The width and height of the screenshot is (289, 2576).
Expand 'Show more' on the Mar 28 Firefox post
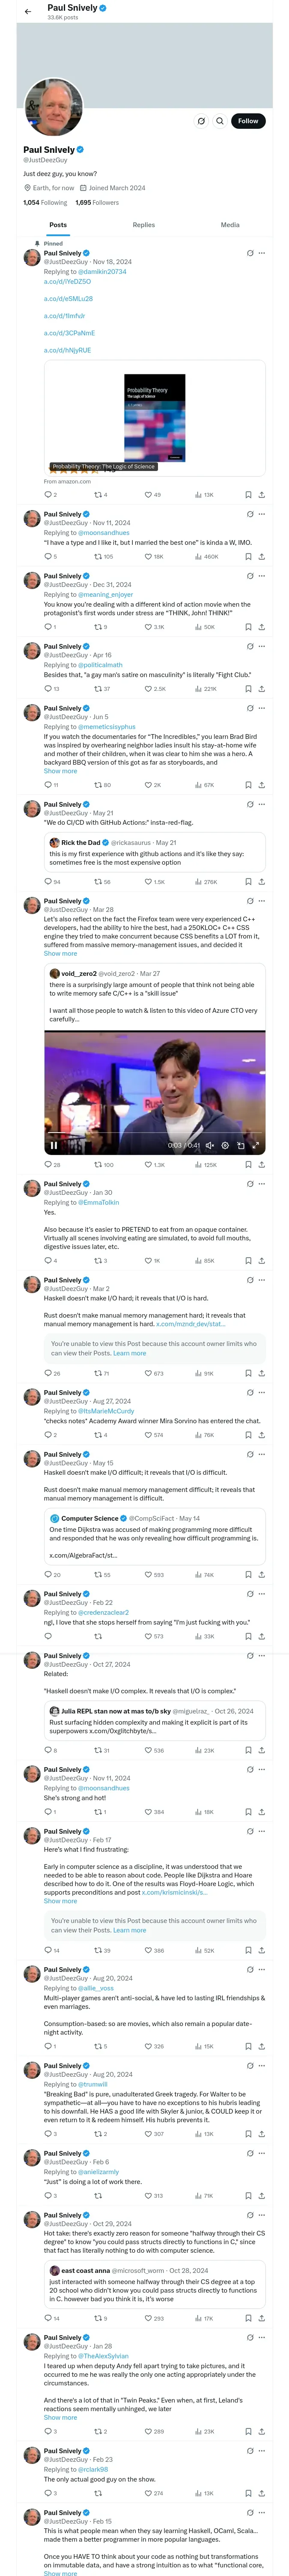click(60, 953)
